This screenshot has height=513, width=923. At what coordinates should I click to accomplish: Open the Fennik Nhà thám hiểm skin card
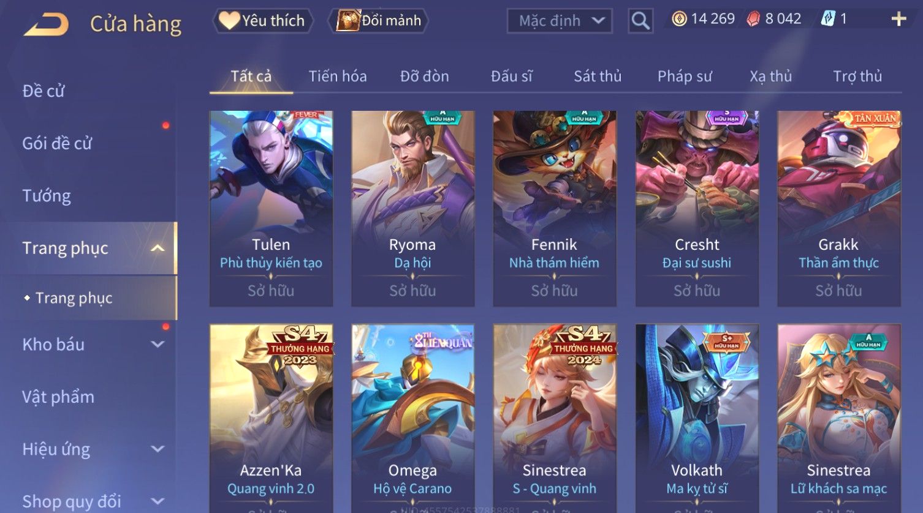[x=555, y=208]
